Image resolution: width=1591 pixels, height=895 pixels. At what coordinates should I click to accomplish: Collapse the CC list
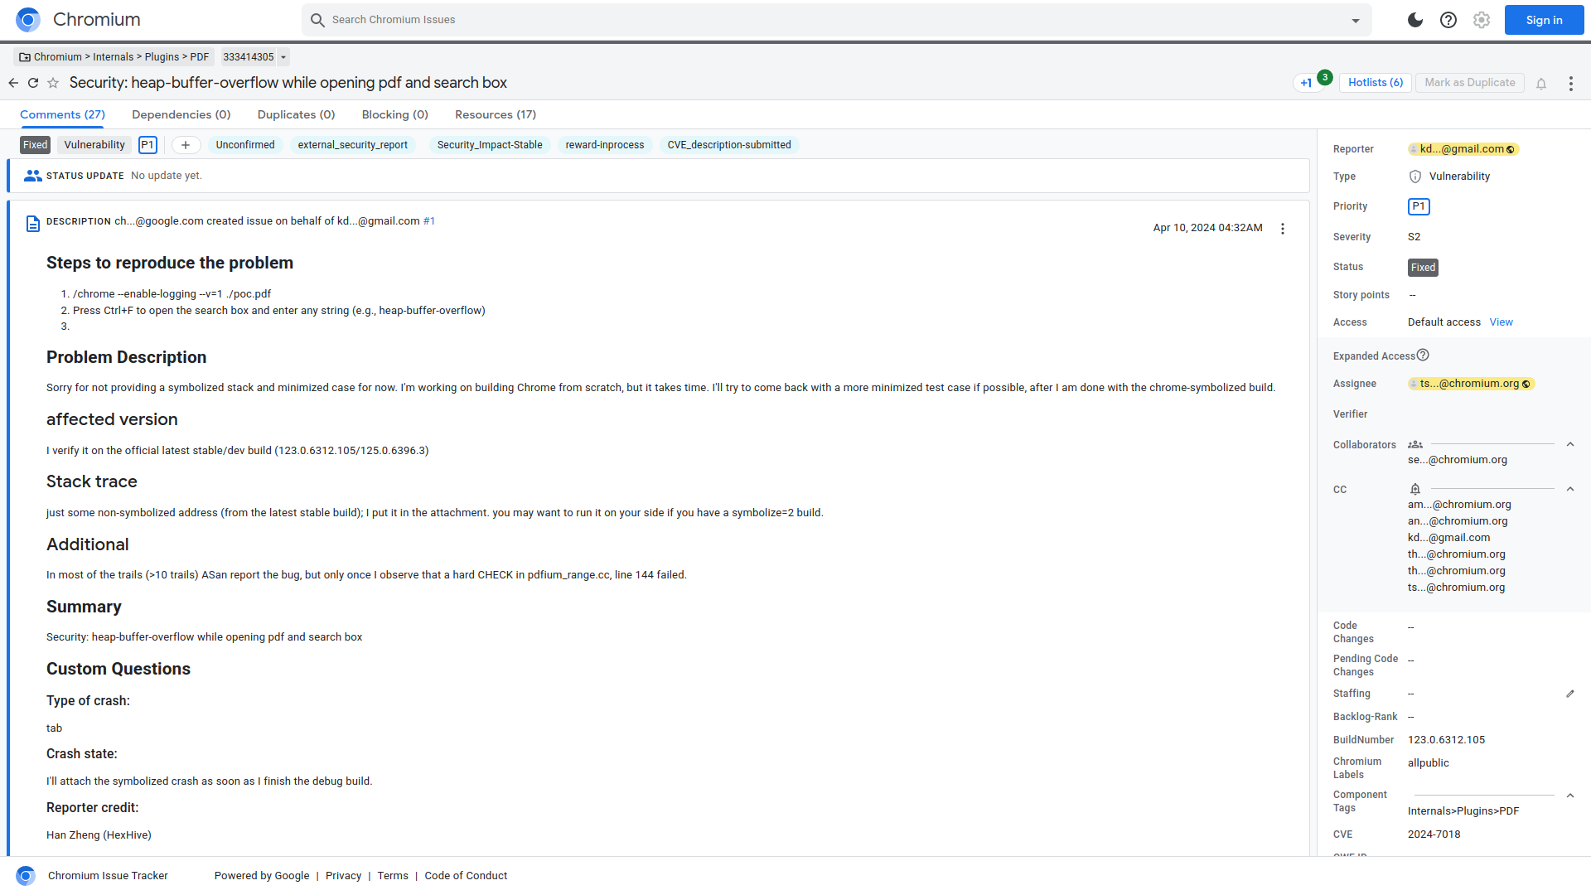tap(1570, 490)
